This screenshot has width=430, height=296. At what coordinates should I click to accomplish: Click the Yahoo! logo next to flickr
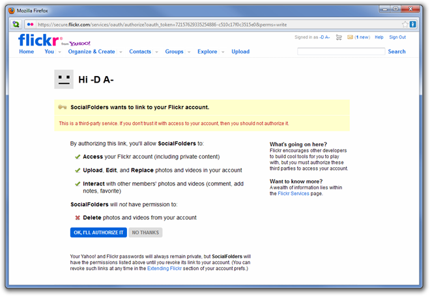(79, 44)
